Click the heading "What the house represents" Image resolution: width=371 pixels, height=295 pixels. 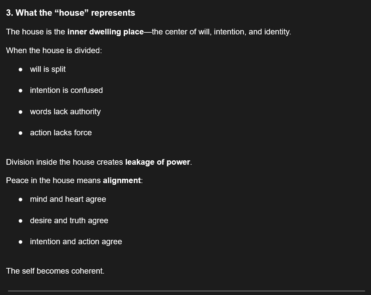[x=71, y=13]
